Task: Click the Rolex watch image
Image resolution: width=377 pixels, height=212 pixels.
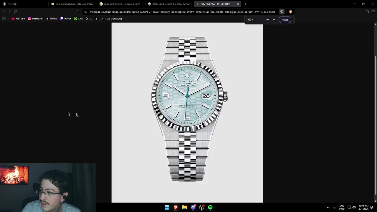Action: point(187,112)
